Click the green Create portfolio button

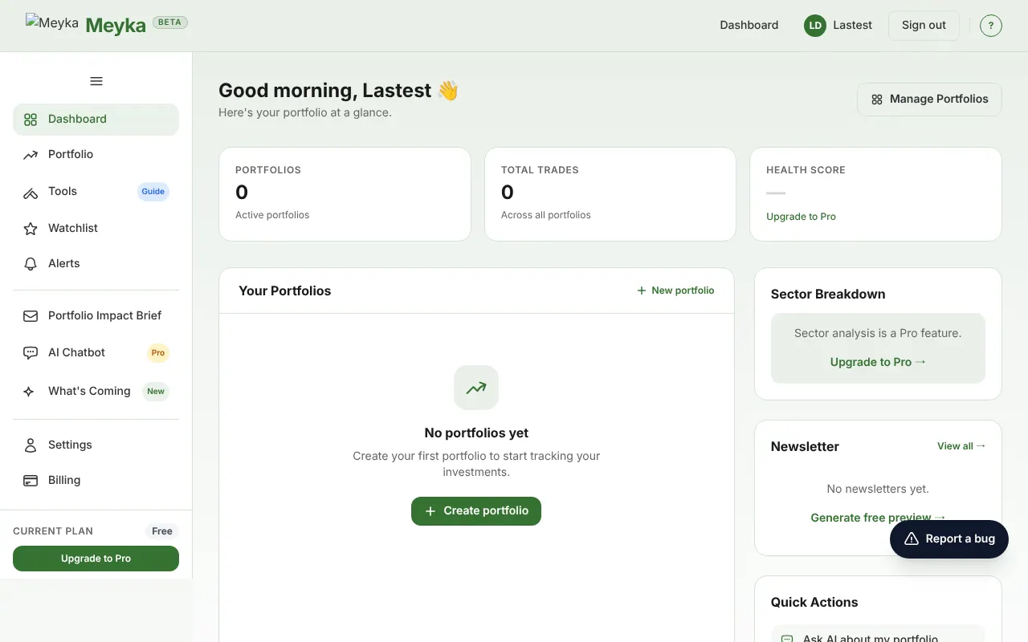pyautogui.click(x=476, y=511)
